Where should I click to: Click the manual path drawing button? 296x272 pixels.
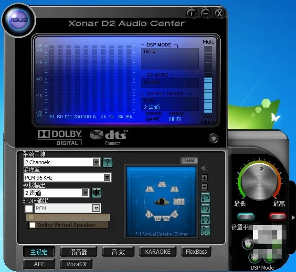click(x=205, y=231)
